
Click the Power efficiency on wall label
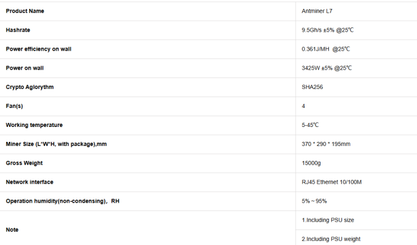point(39,49)
